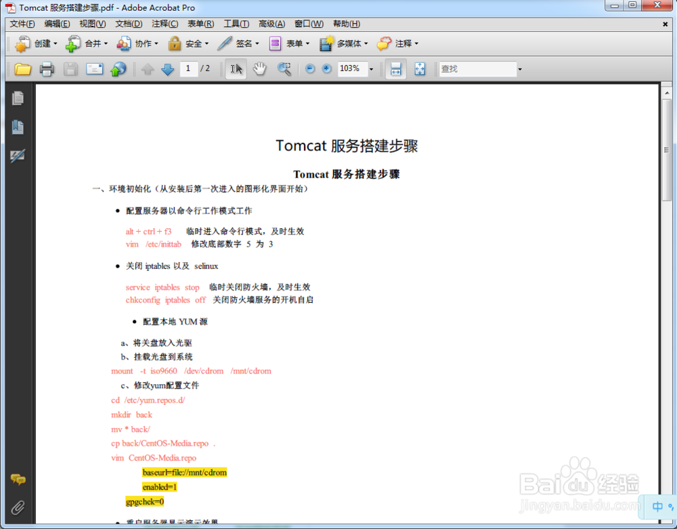This screenshot has height=529, width=677.
Task: Click the Zoom in plus button
Action: tap(327, 68)
